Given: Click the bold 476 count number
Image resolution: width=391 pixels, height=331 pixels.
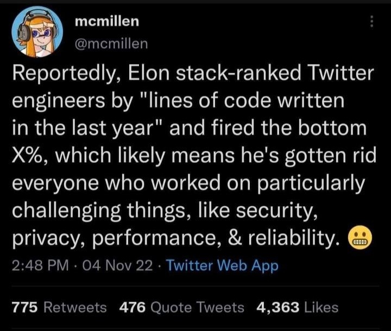Looking at the screenshot, I should 131,308.
